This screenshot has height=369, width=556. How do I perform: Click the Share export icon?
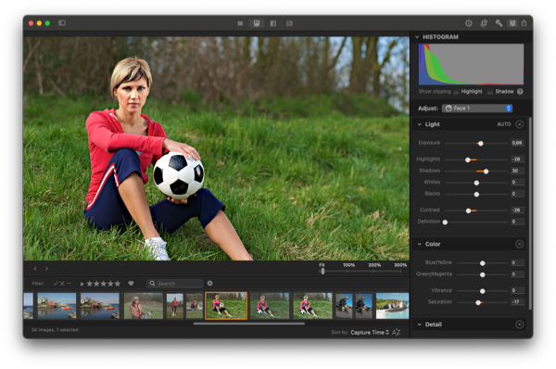[x=524, y=23]
